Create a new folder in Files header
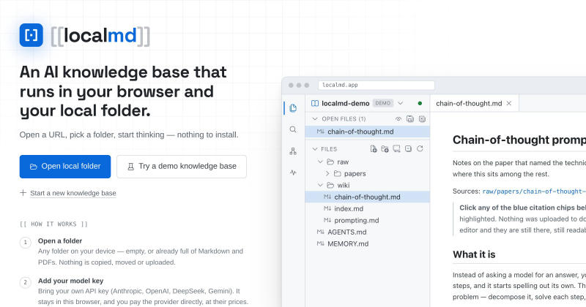 point(385,149)
